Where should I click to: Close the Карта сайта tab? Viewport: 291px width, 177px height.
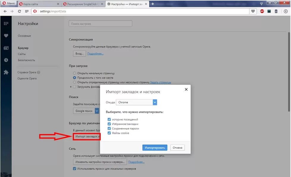click(58, 4)
